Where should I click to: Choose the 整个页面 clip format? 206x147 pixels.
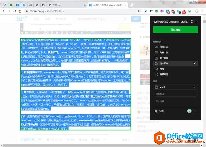tap(175, 58)
